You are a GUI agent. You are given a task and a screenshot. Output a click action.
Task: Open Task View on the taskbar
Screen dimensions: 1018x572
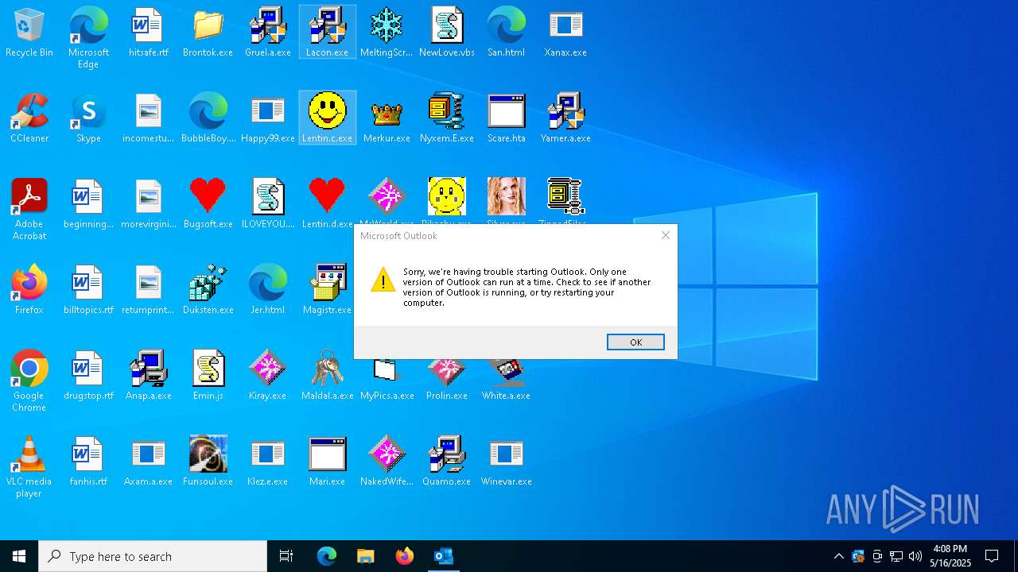tap(286, 556)
